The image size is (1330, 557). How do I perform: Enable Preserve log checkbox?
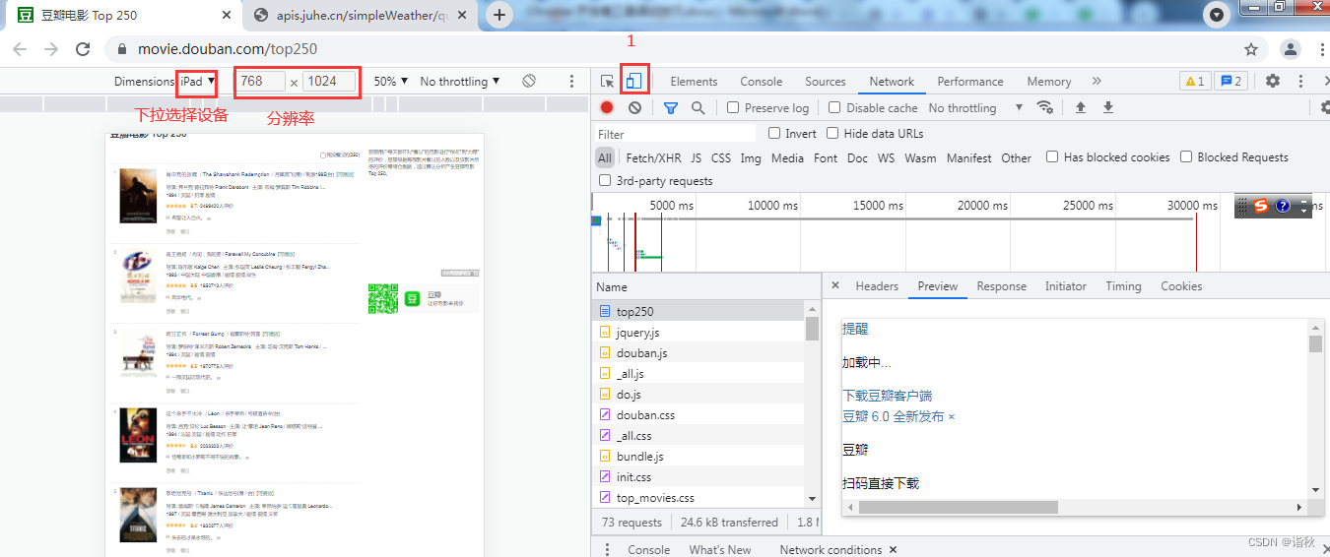coord(733,108)
